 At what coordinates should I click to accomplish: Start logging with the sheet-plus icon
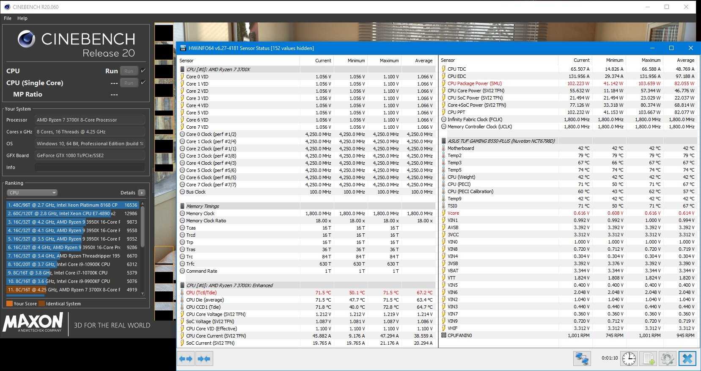(649, 359)
